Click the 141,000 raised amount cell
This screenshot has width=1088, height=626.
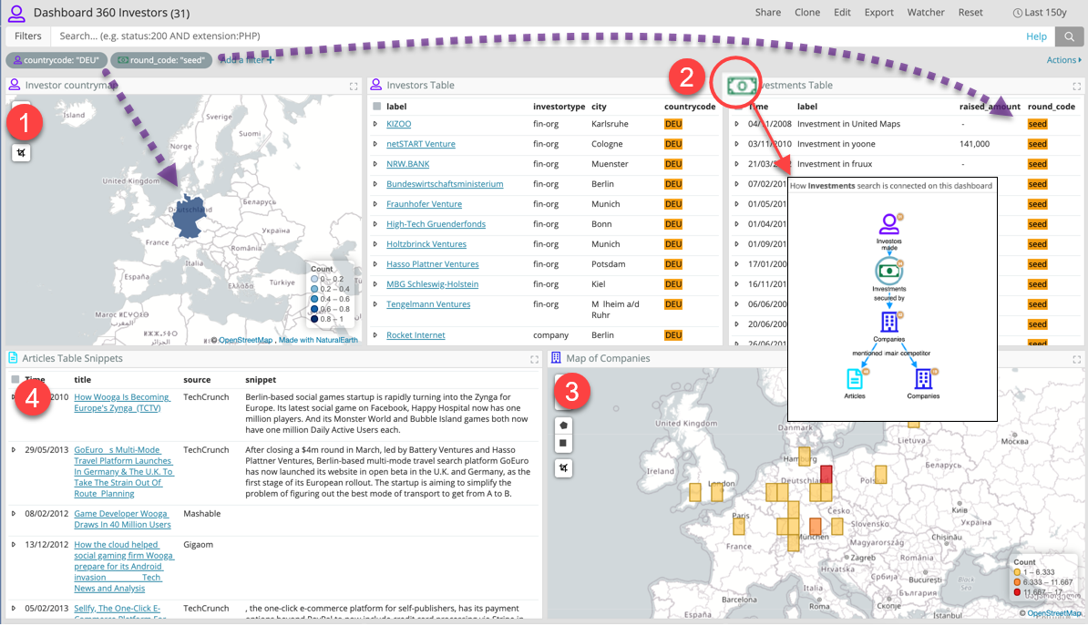click(974, 144)
